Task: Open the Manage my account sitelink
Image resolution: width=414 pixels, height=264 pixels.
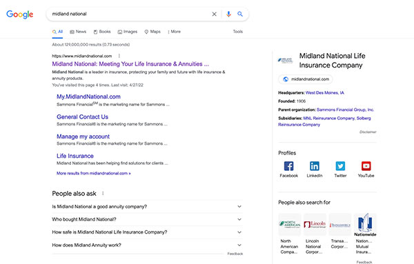Action: [x=83, y=136]
